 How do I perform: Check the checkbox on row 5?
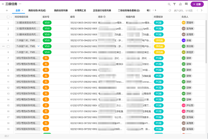point(8,46)
